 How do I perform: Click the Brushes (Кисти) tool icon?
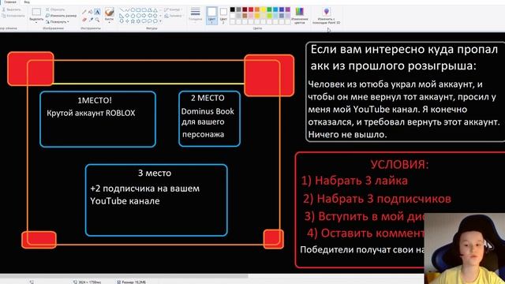109,12
